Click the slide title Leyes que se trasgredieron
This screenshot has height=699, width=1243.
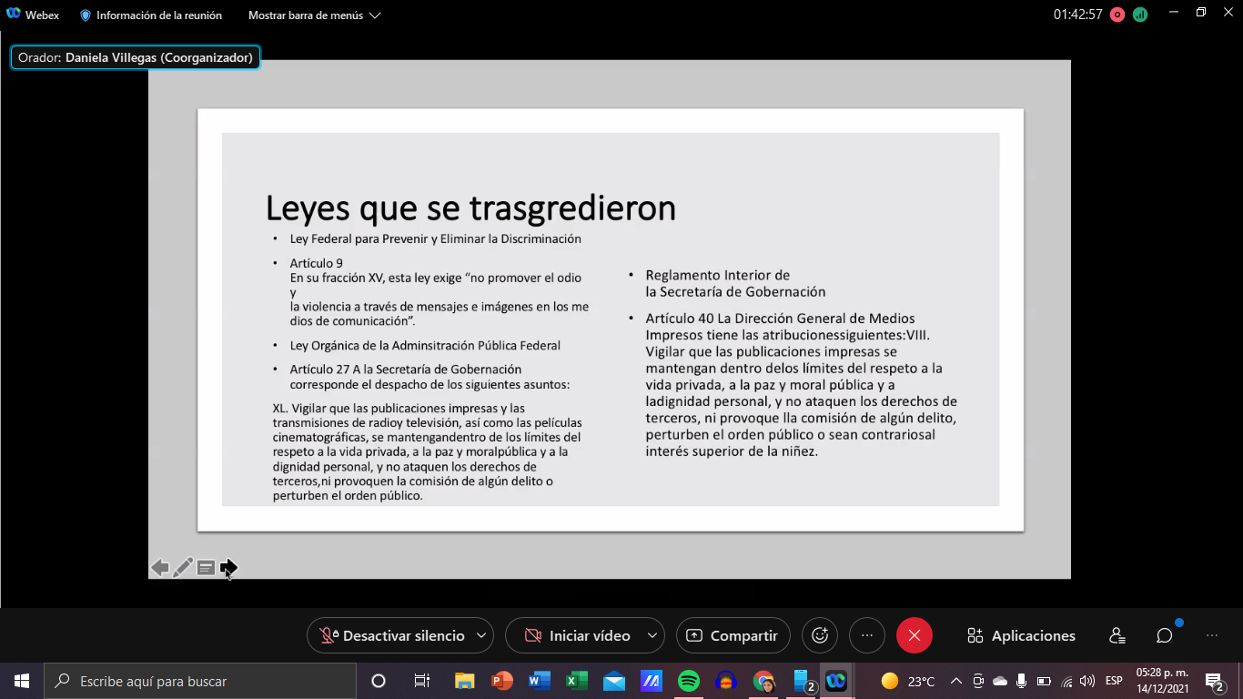470,208
